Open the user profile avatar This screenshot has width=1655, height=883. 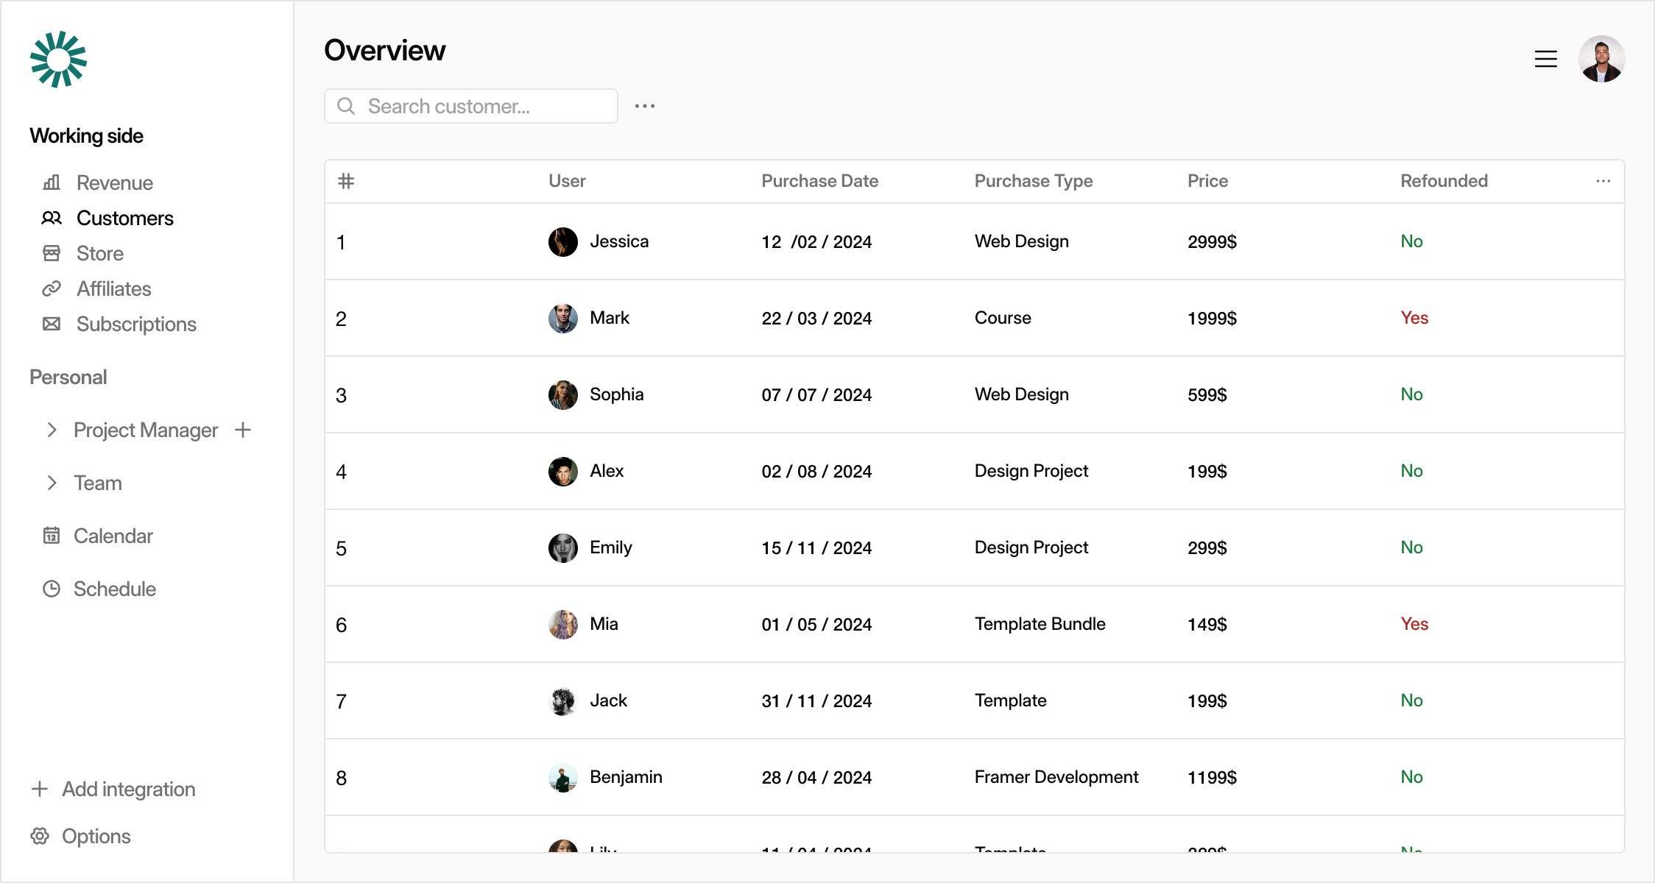[x=1601, y=59]
